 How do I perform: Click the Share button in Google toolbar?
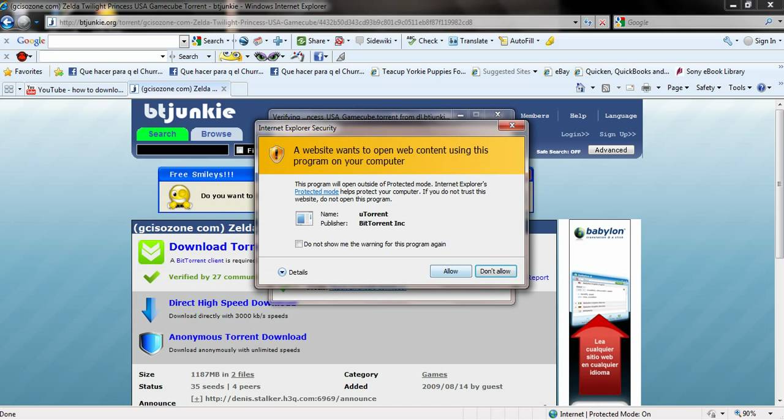(312, 41)
